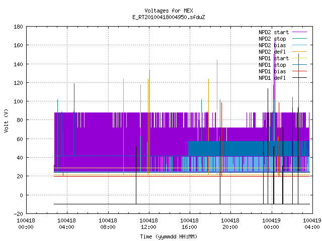Click the '100418 16:00' x-axis tick label
Screen dimensions: 322x241
coord(189,224)
